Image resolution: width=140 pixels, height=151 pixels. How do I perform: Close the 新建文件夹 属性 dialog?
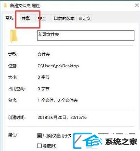click(x=137, y=5)
